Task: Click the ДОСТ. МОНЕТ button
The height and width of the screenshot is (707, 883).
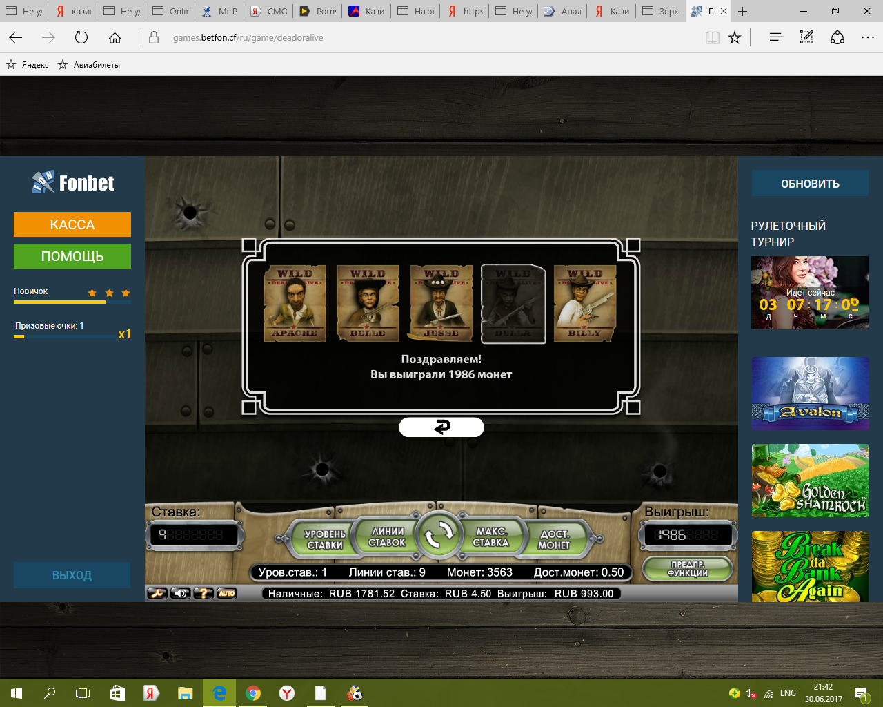Action: [x=555, y=539]
